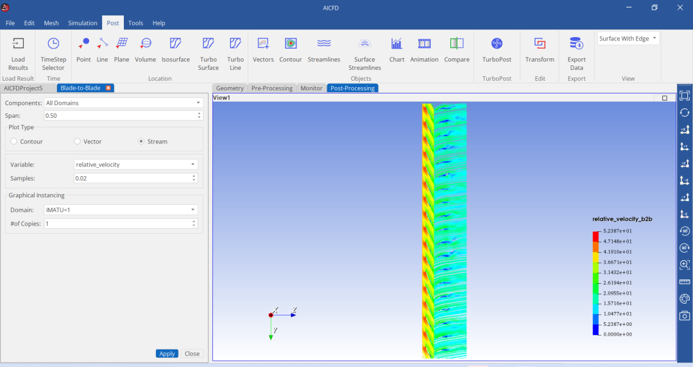The height and width of the screenshot is (367, 693).
Task: Click the Apply button
Action: (167, 354)
